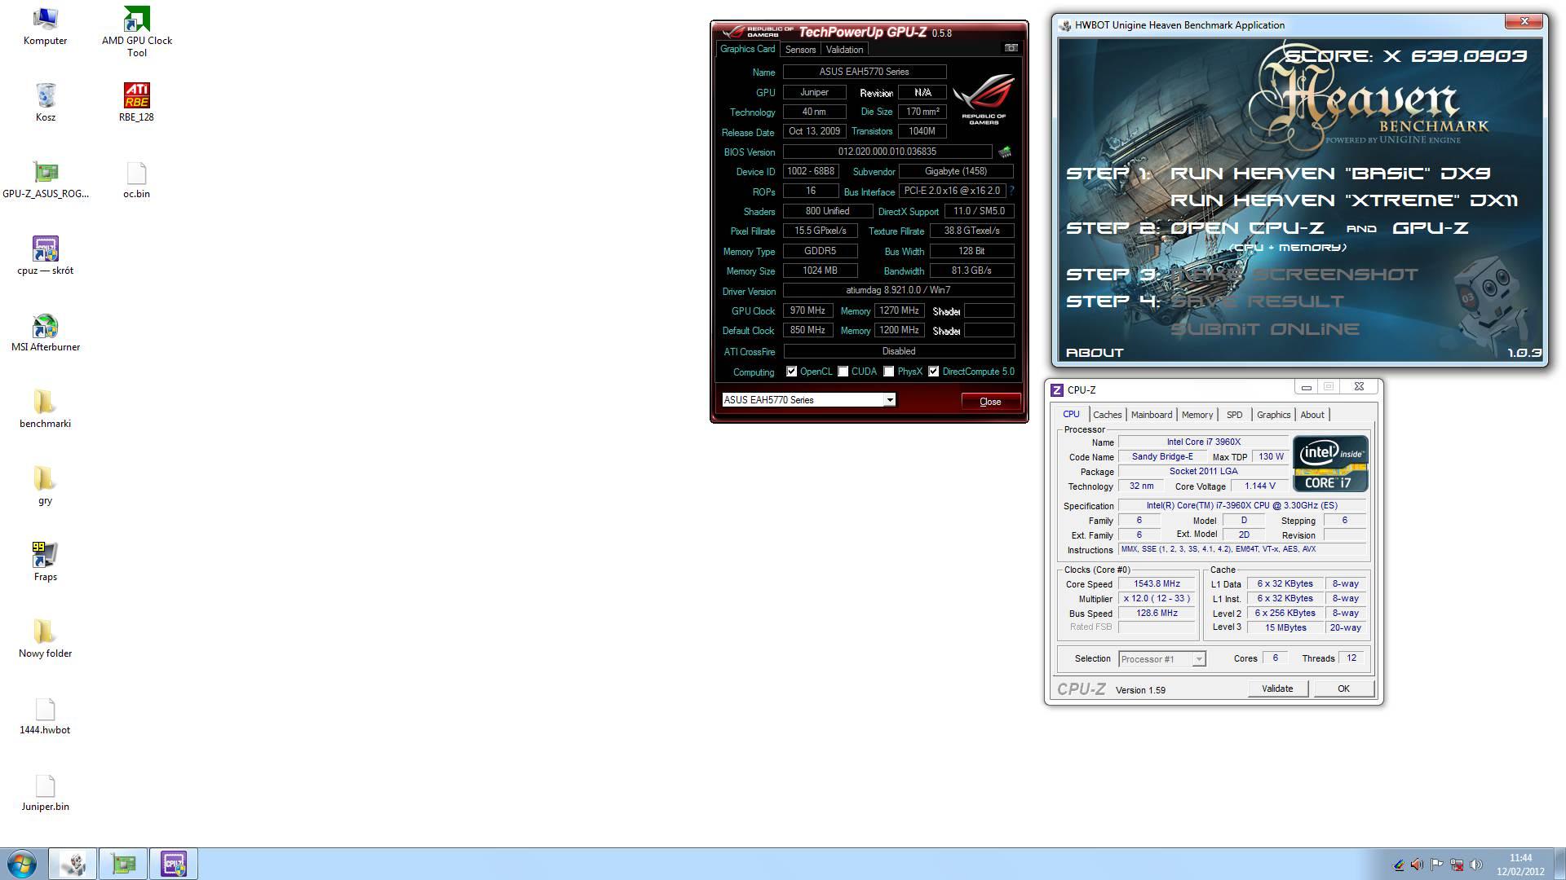The height and width of the screenshot is (880, 1566).
Task: Click the ASUS EAH5770 Series name field
Action: click(864, 72)
